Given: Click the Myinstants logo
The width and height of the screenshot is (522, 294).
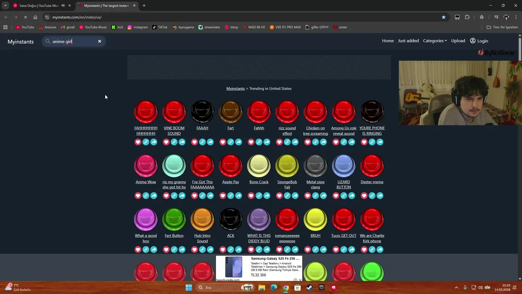Looking at the screenshot, I should pyautogui.click(x=20, y=42).
